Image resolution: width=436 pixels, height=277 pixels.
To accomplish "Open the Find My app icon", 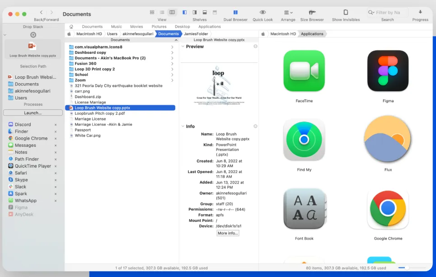I will pos(304,140).
